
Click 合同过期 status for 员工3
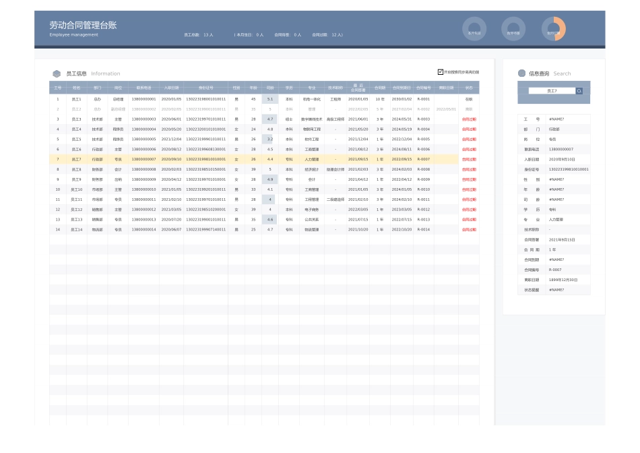469,119
